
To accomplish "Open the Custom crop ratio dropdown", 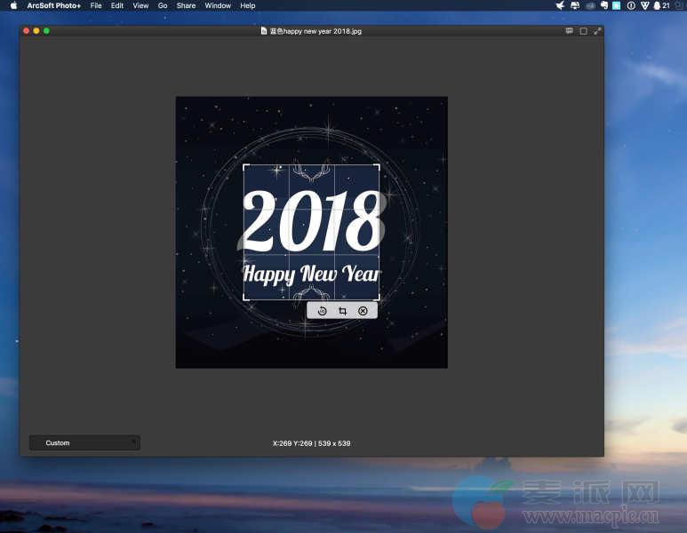I will pyautogui.click(x=84, y=442).
